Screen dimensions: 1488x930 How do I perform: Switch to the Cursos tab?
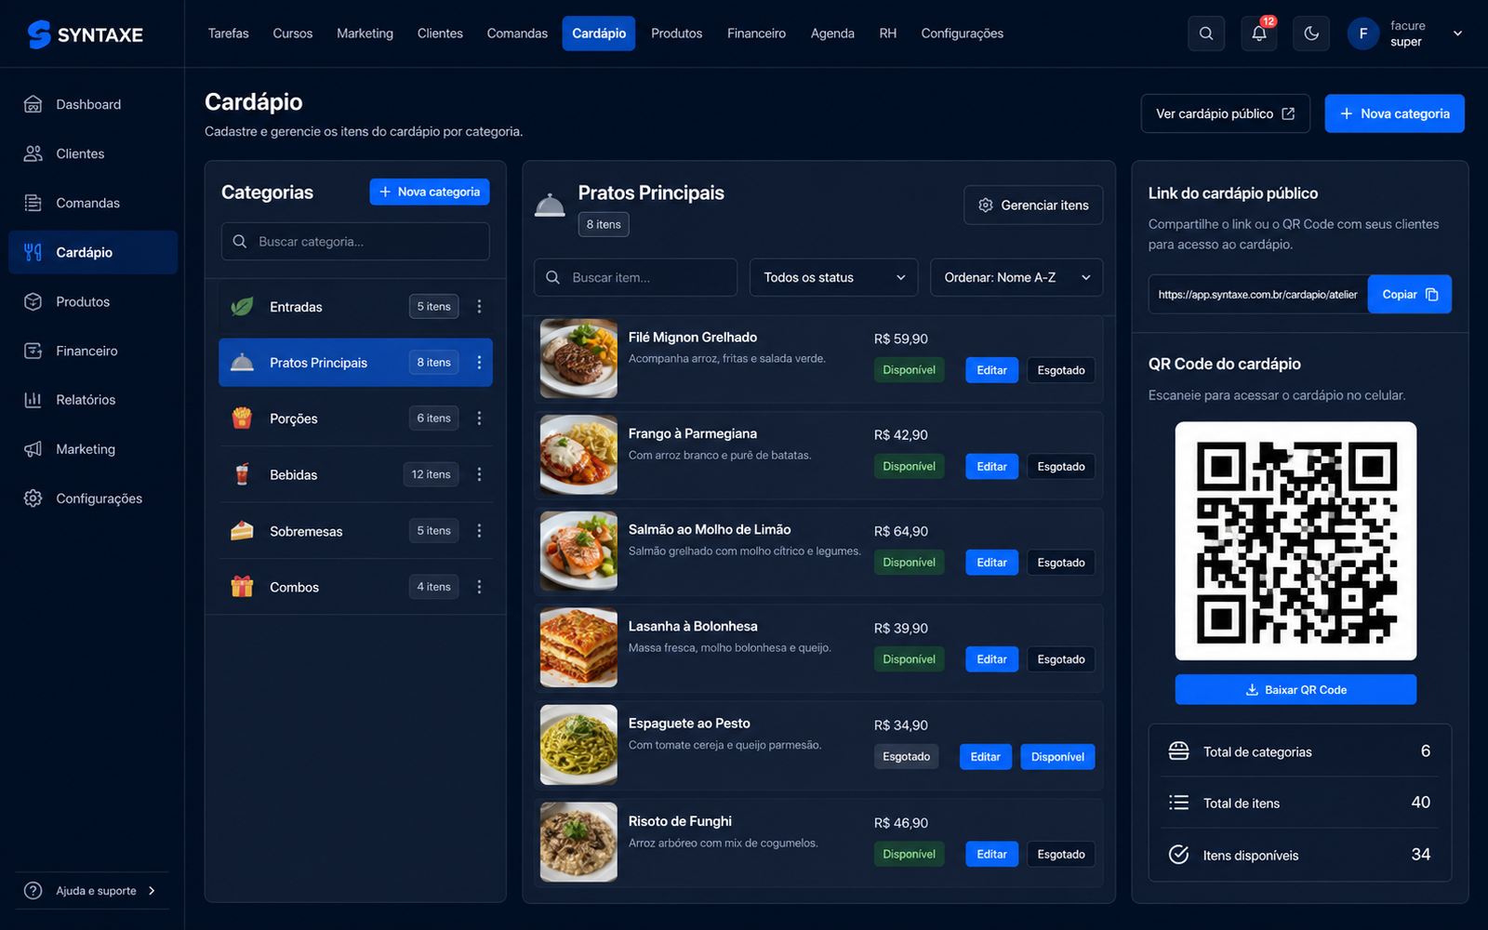click(x=293, y=33)
